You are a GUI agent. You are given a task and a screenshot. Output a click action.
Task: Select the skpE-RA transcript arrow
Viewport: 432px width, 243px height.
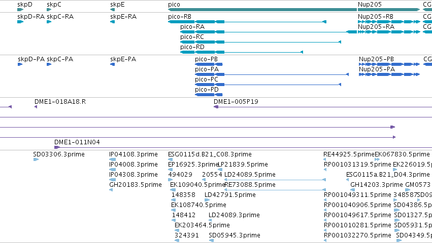coord(112,22)
